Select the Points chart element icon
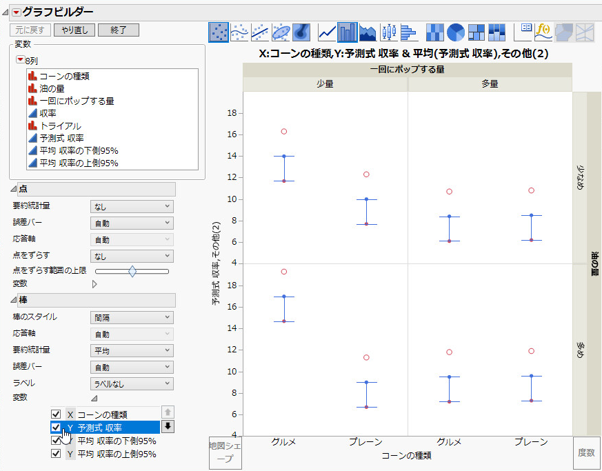Viewport: 602px width, 471px height. pos(219,32)
